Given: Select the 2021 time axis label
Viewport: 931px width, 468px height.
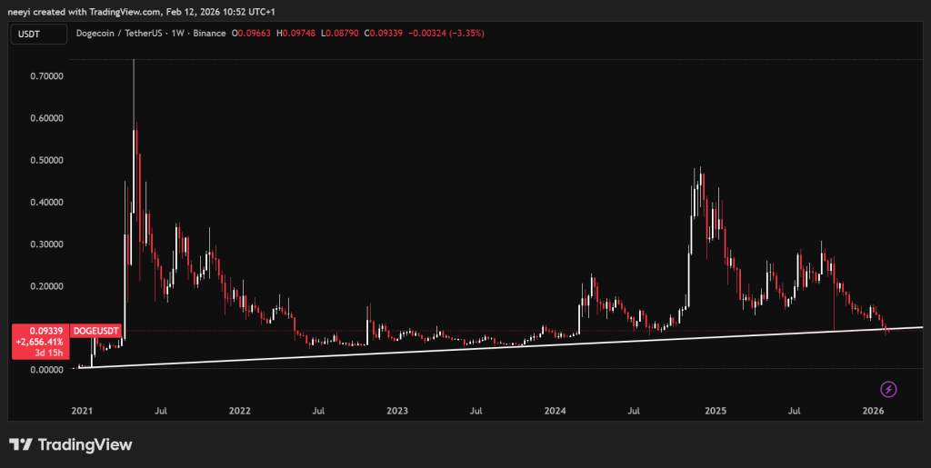Looking at the screenshot, I should 83,411.
